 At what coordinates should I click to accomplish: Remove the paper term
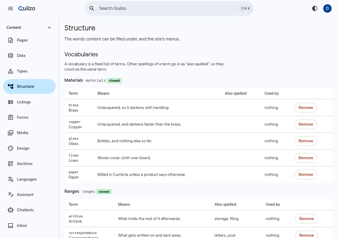click(x=306, y=175)
